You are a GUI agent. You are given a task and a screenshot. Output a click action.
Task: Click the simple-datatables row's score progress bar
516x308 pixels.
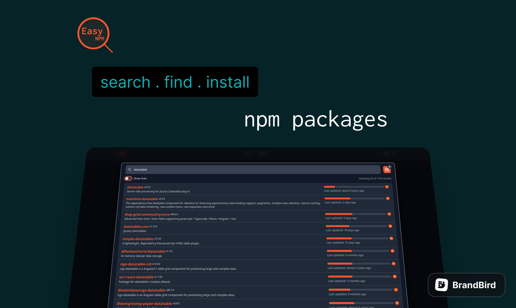(x=357, y=238)
